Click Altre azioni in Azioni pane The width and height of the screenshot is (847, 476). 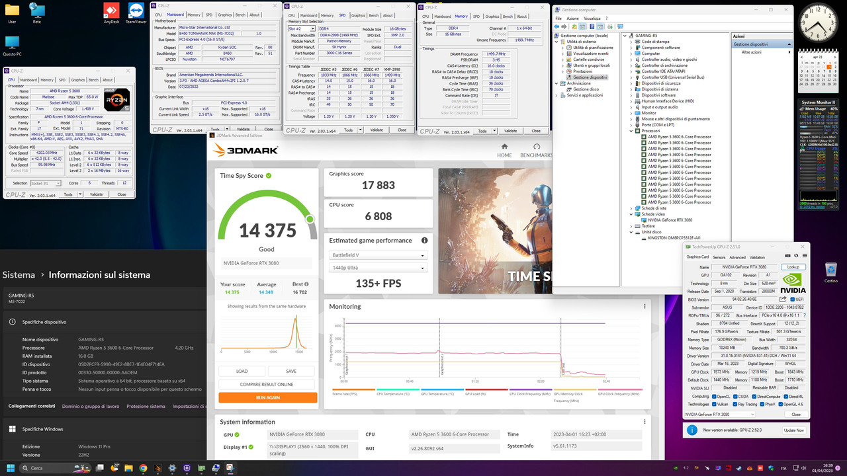coord(751,52)
